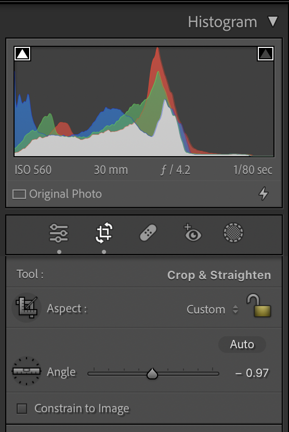Activate the Red Eye Correction tool

coord(192,233)
